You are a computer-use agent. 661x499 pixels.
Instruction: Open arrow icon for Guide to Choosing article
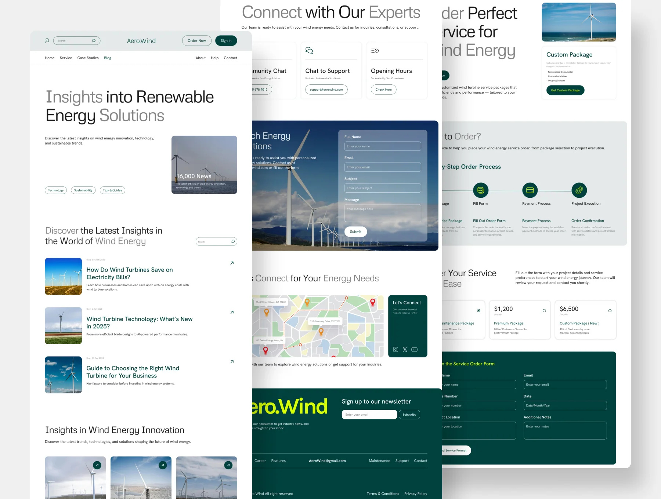coord(232,361)
